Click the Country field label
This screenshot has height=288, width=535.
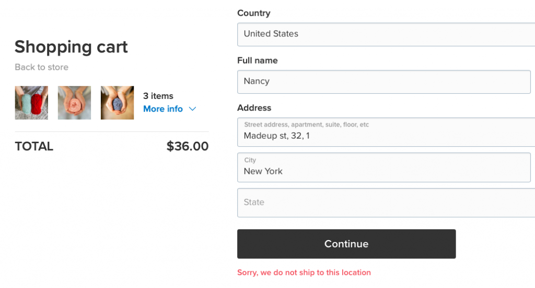pos(253,13)
